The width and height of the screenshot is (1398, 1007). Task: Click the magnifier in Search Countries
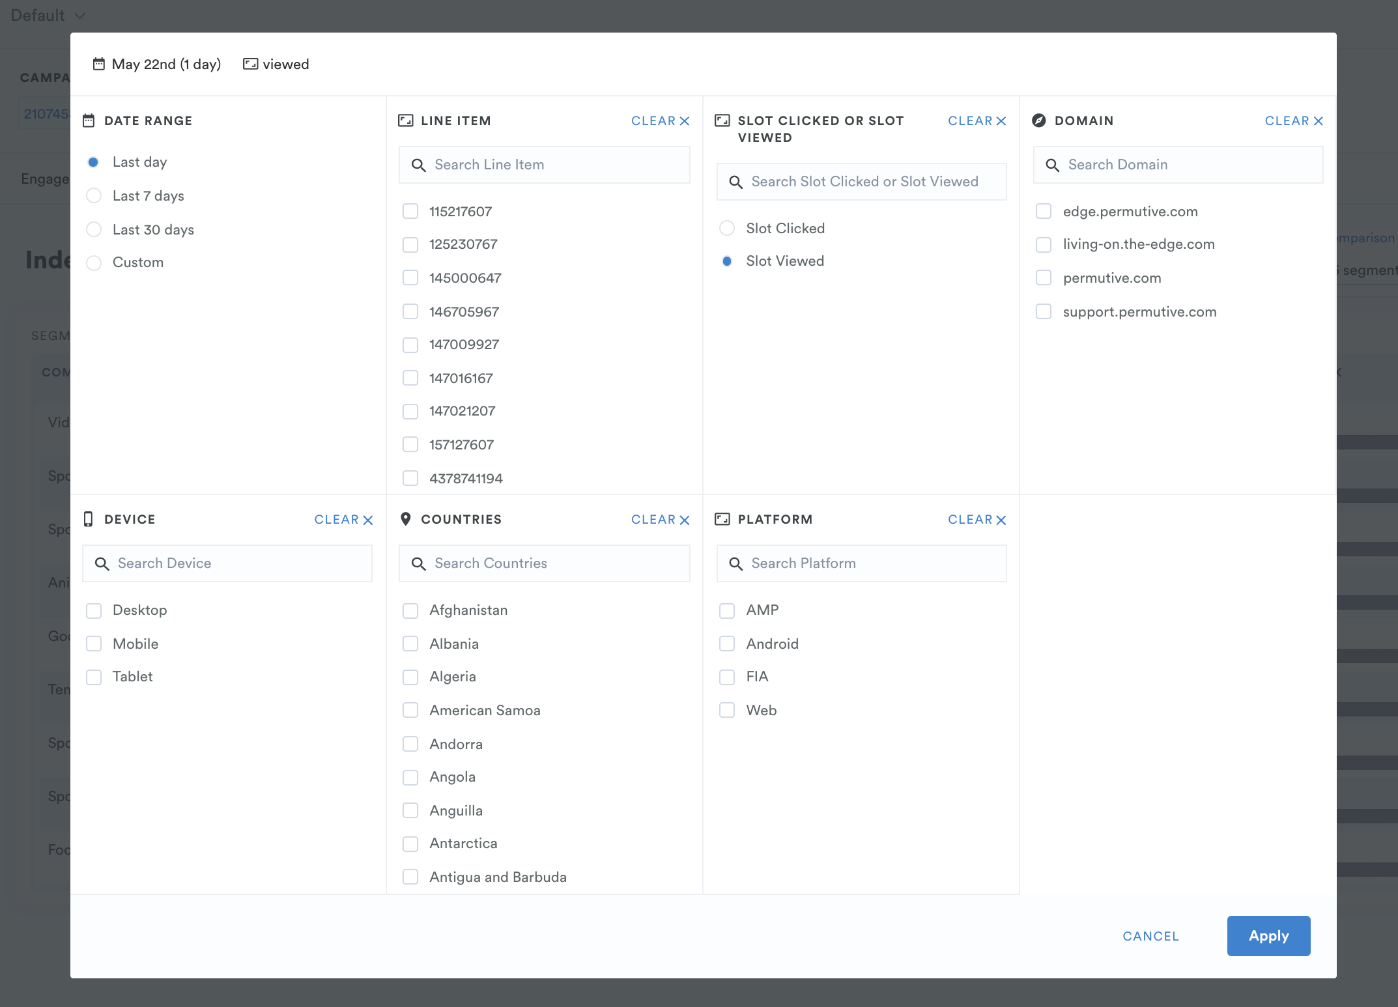click(x=418, y=564)
